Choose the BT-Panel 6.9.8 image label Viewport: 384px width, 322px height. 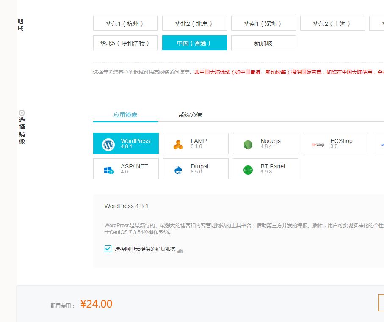click(x=273, y=169)
